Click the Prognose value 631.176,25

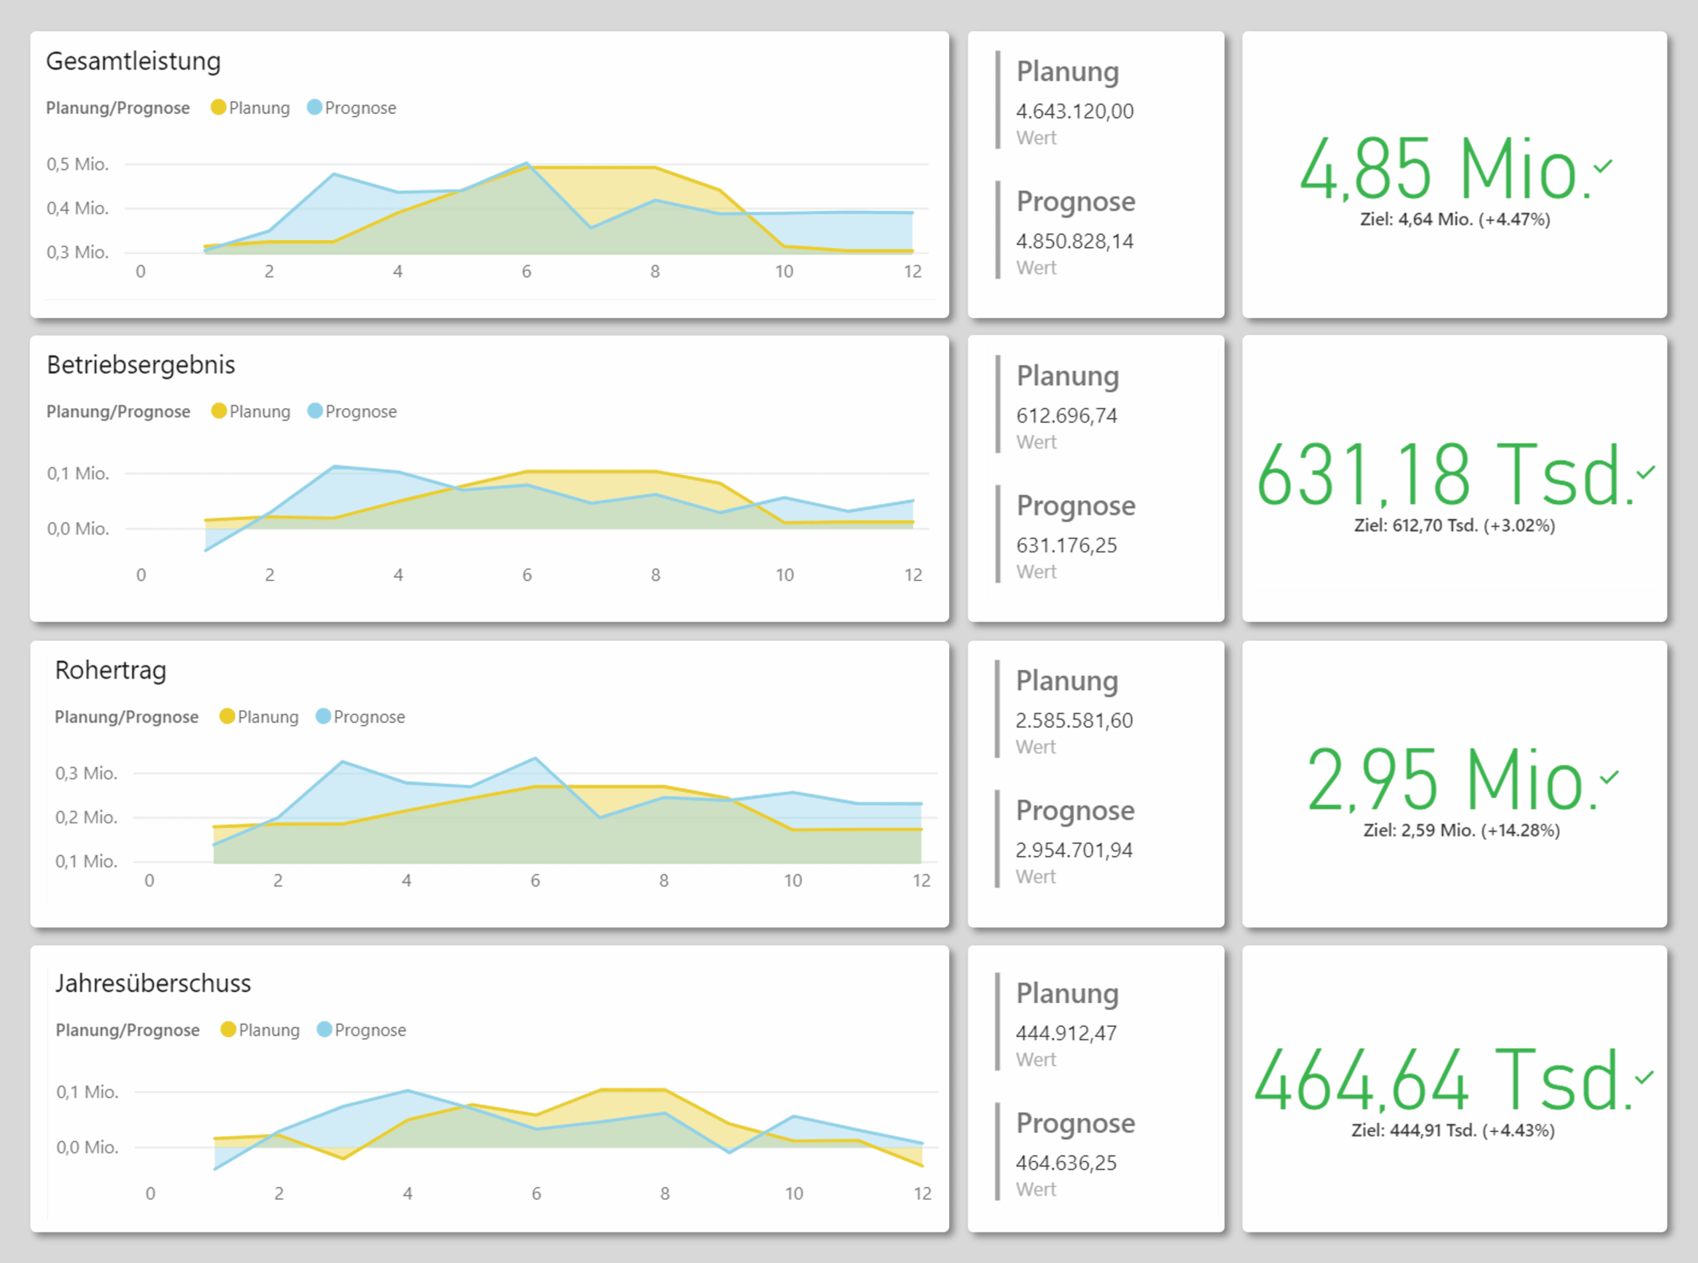[x=1066, y=545]
